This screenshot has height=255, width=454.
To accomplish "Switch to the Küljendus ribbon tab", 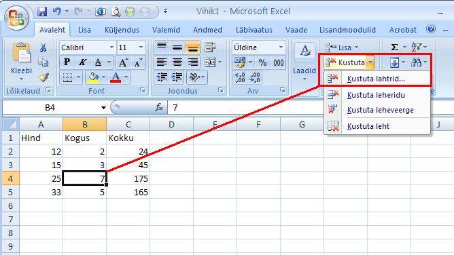I will pos(122,30).
